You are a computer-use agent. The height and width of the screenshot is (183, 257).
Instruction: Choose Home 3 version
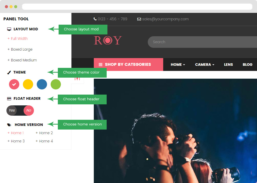tap(16, 141)
